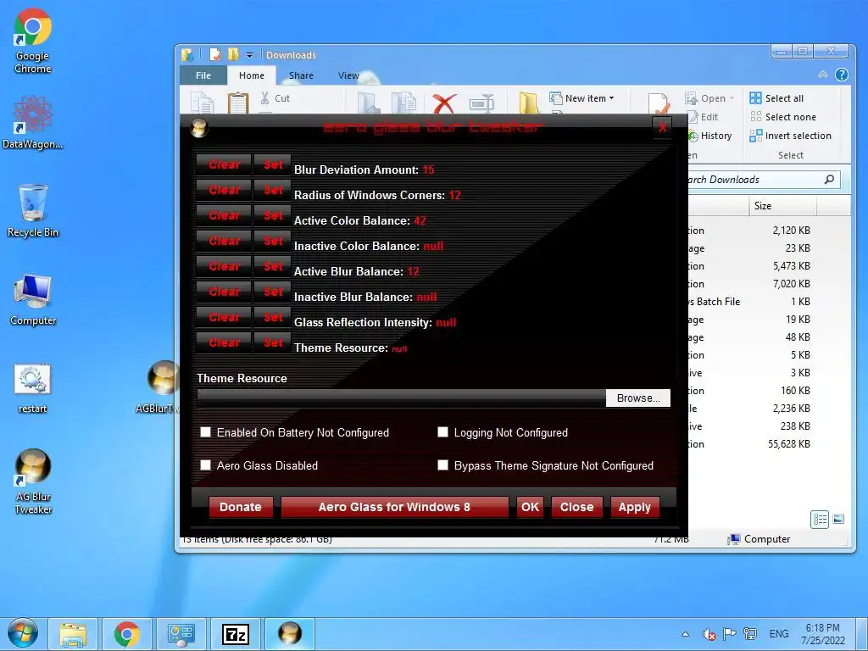Set Radius of Windows Corners
868x651 pixels.
pos(272,190)
